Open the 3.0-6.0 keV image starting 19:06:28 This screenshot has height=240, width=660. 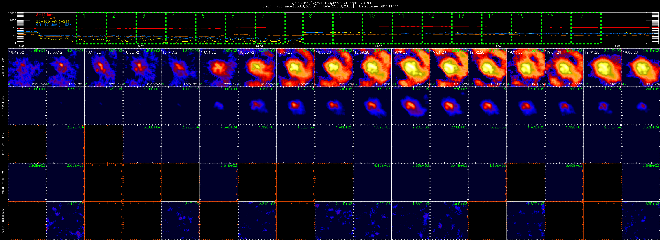[641, 67]
